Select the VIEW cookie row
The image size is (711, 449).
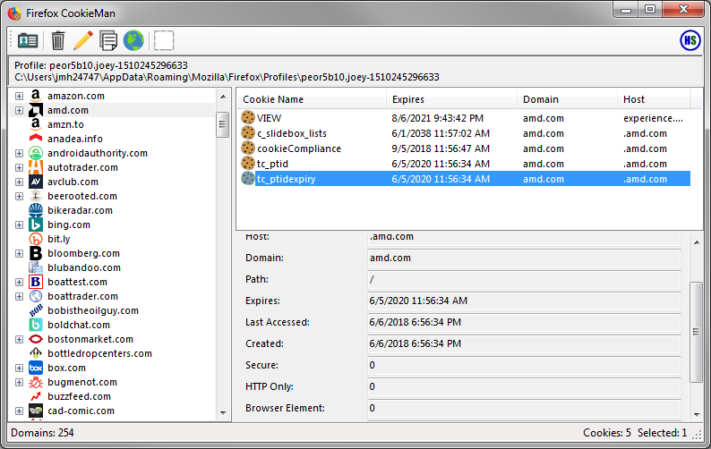(x=269, y=117)
